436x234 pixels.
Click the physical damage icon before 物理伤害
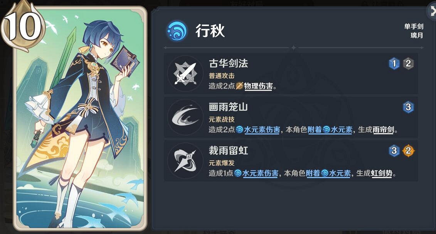(239, 86)
